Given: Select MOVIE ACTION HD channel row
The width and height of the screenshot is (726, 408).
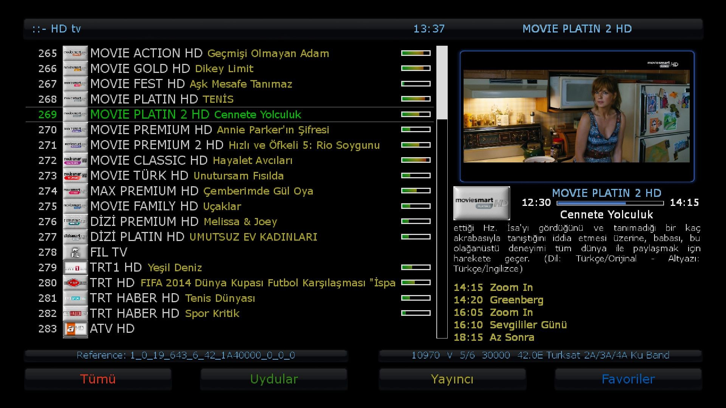Looking at the screenshot, I should click(230, 53).
